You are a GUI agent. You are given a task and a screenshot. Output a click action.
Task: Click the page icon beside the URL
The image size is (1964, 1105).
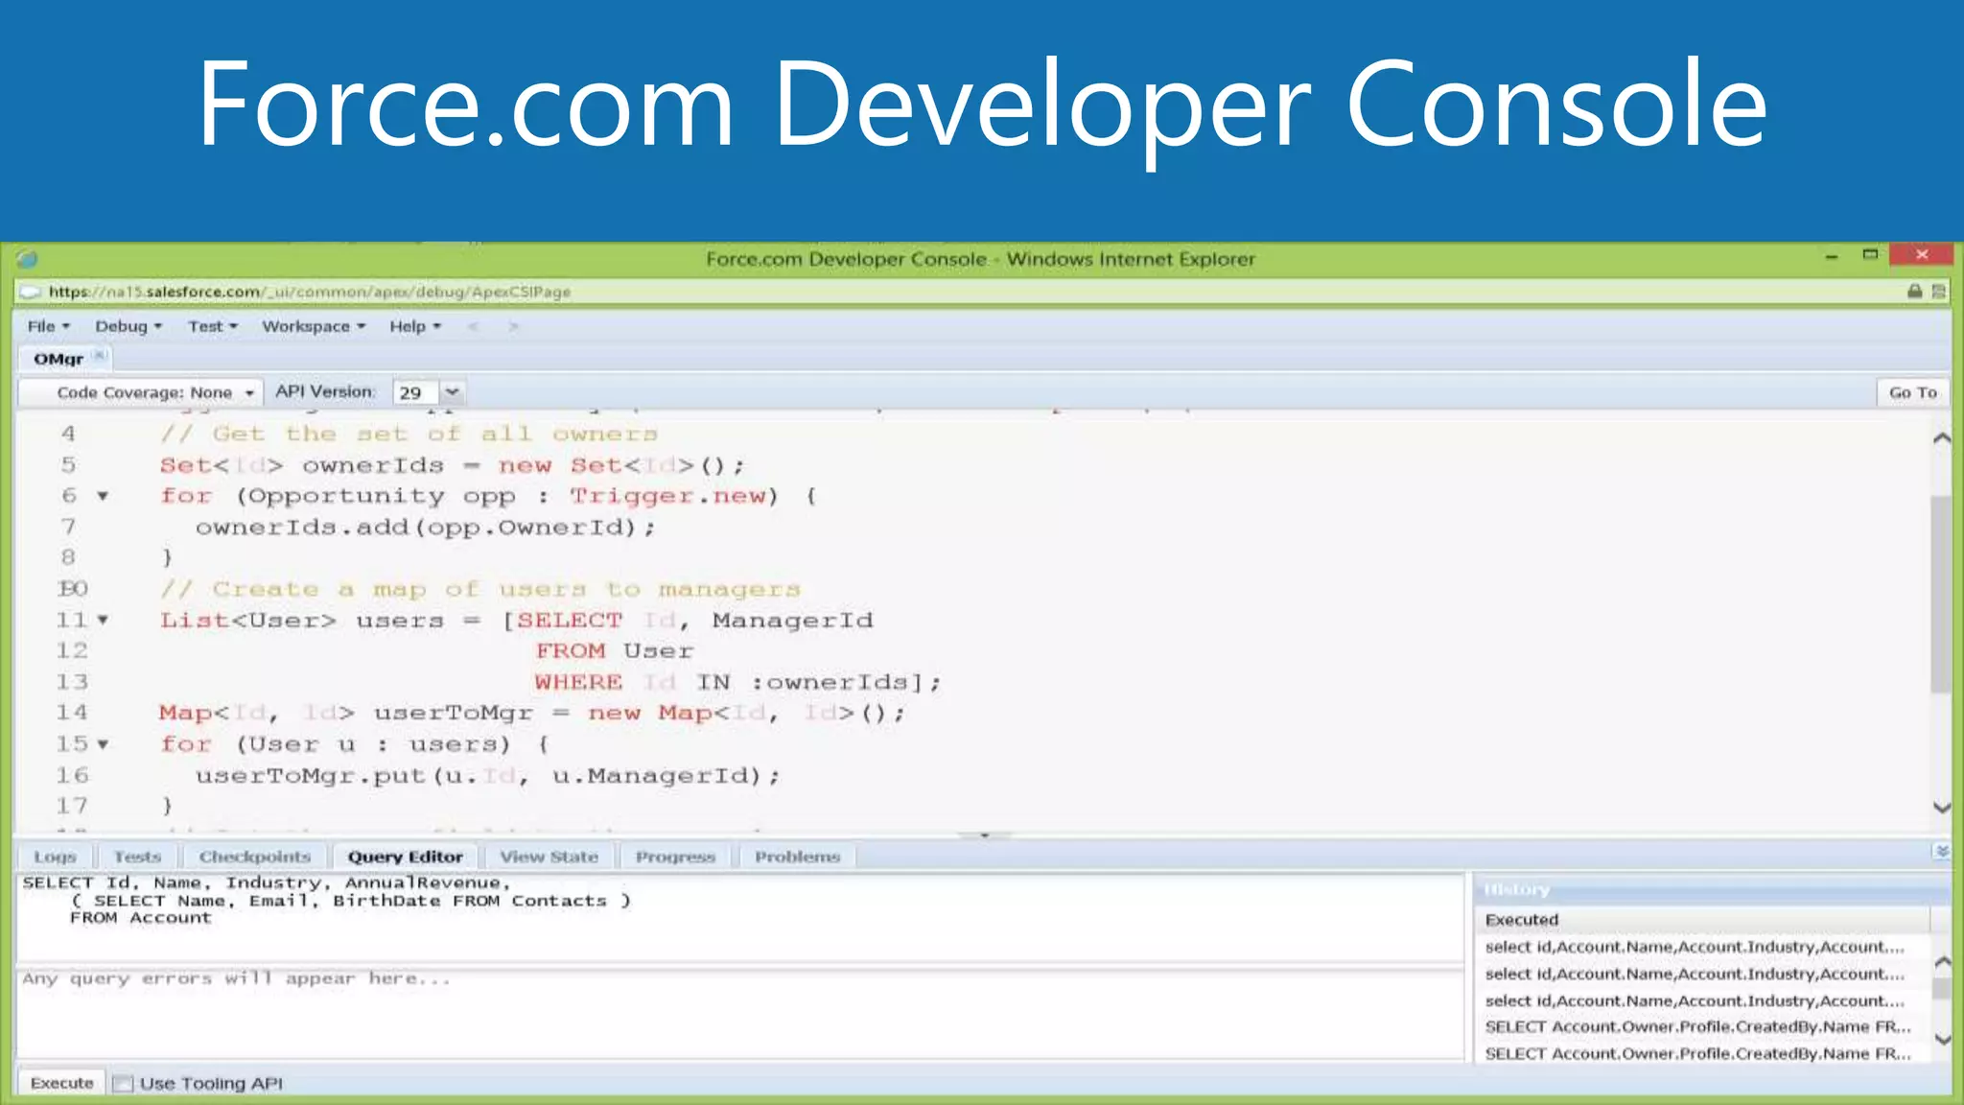click(31, 292)
